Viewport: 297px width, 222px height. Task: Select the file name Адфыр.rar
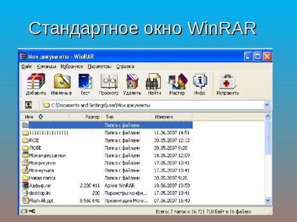point(40,185)
